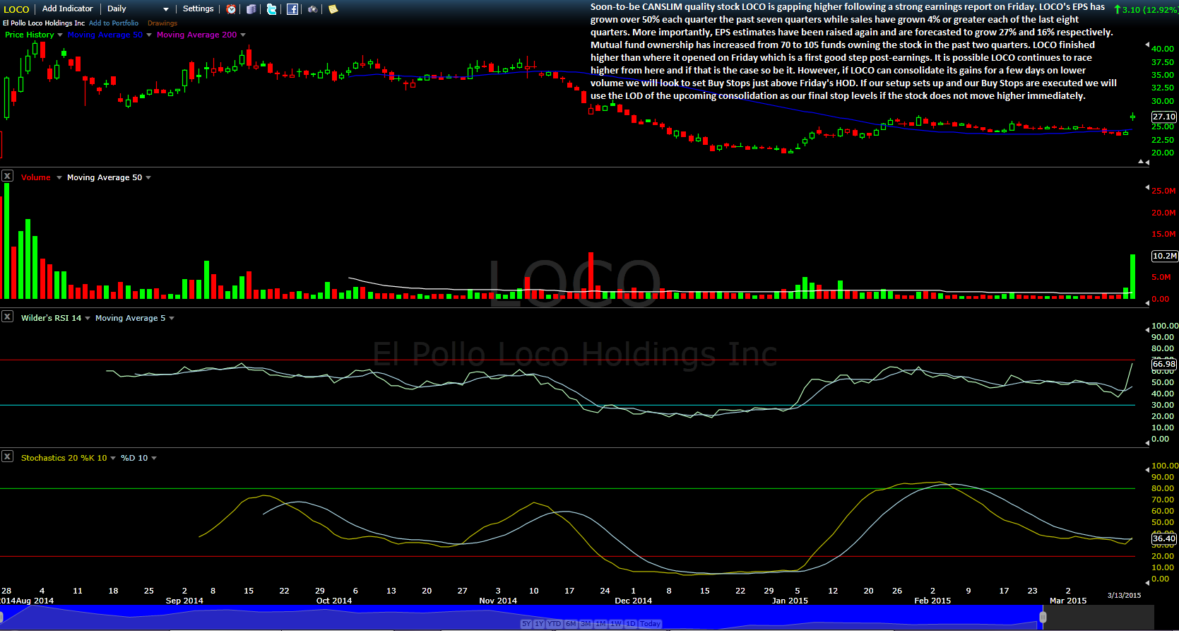Open Settings
The image size is (1179, 631).
tap(198, 8)
